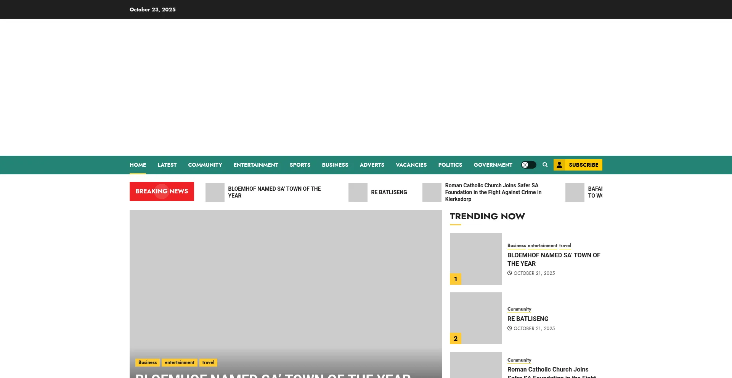Open the Entertainment navigation link
Screen dimensions: 732x378
click(256, 165)
